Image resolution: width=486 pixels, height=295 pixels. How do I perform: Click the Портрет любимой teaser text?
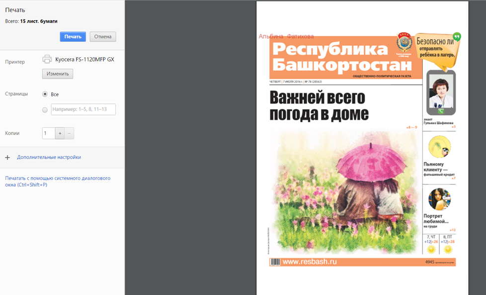(436, 220)
